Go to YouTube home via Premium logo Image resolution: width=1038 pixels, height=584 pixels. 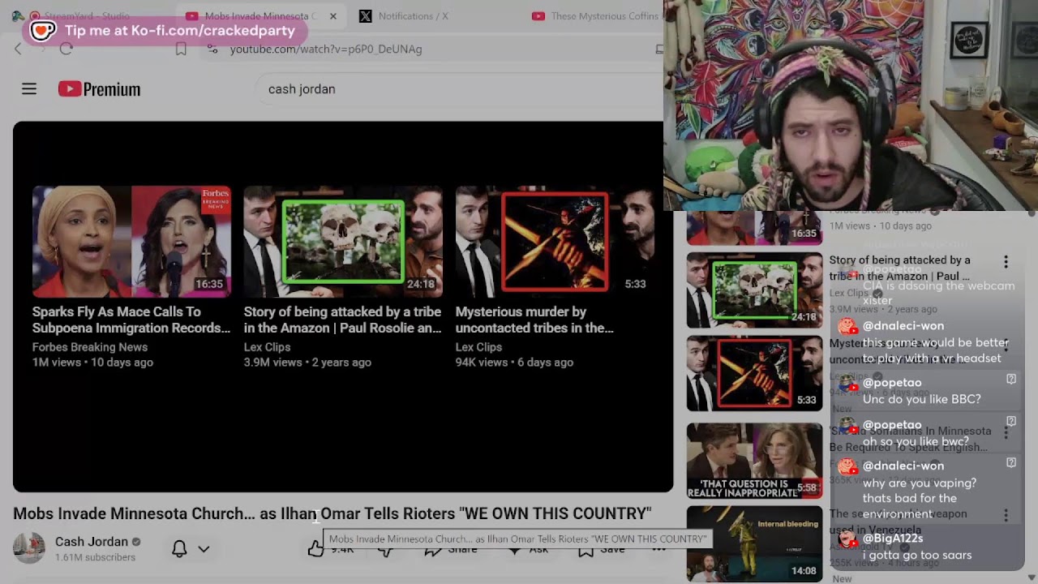[99, 89]
